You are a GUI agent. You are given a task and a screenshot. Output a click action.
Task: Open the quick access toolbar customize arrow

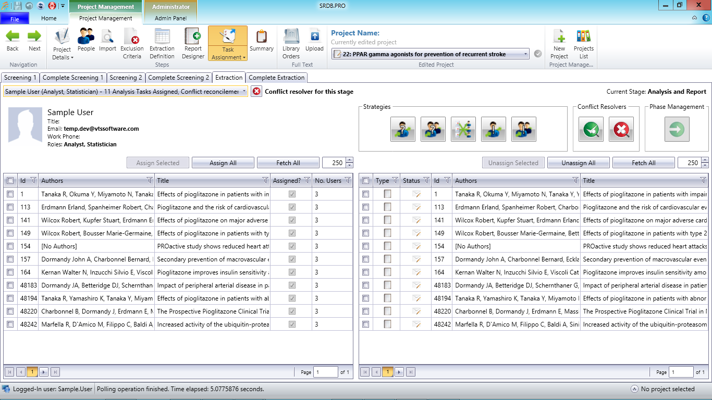pos(63,6)
